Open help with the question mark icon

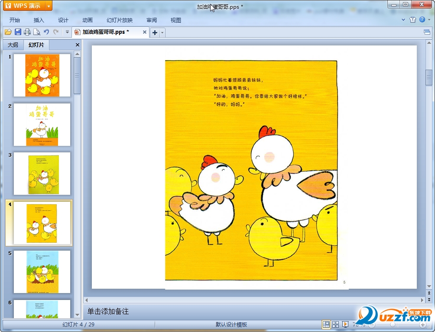coord(422,19)
